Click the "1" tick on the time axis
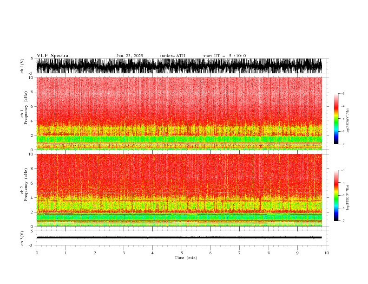 (x=66, y=253)
